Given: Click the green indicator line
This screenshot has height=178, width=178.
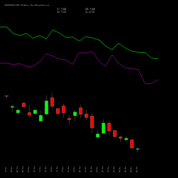Looking at the screenshot, I should coord(79,41).
